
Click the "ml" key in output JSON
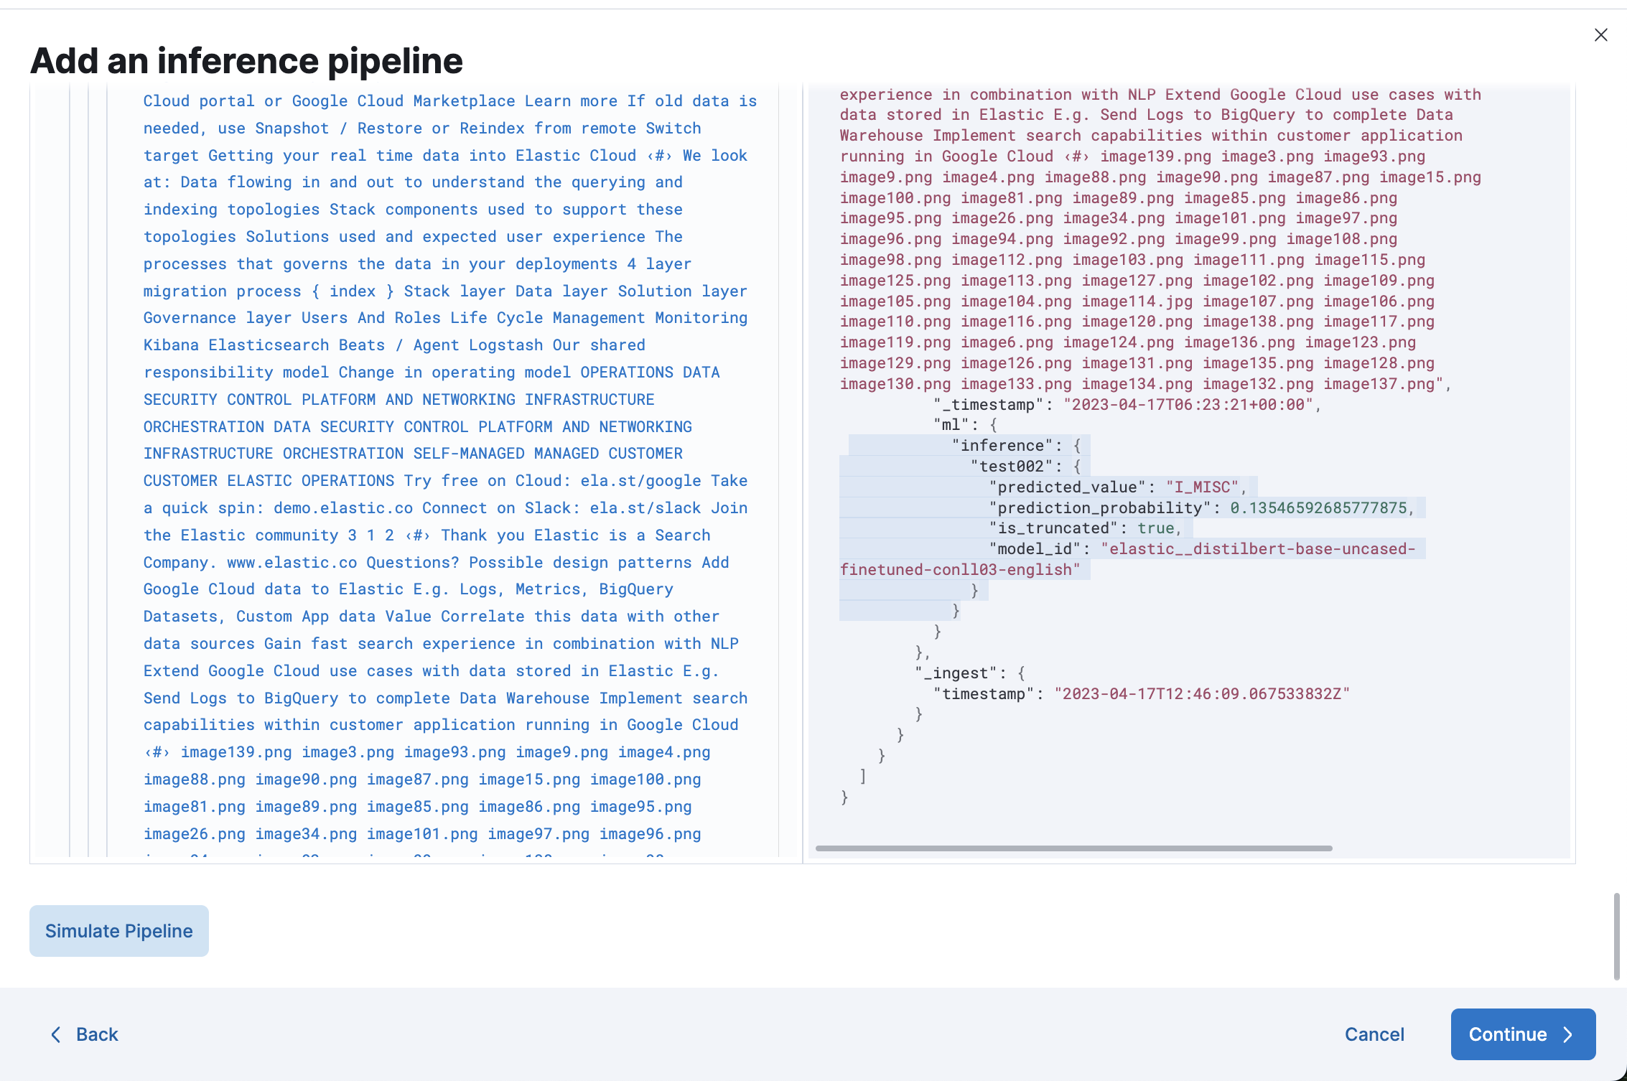pyautogui.click(x=951, y=425)
